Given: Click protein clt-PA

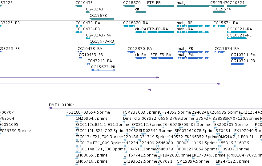Looking at the screenshot, I should click(141, 58).
